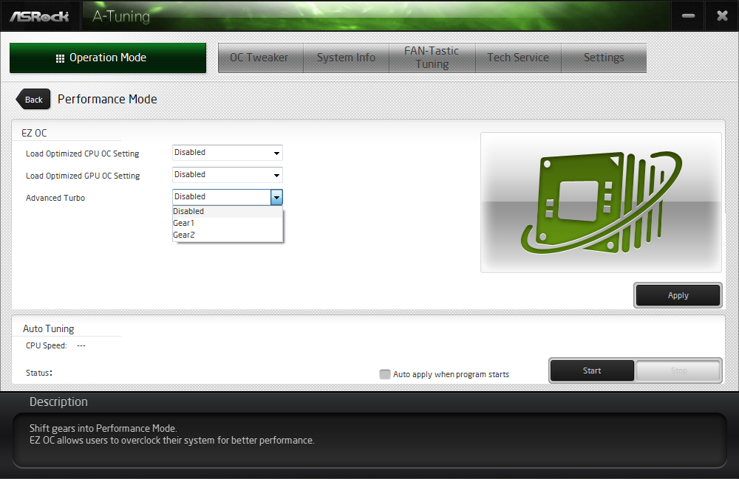This screenshot has width=739, height=479.
Task: Click the Auto Tuning section title
Action: coord(49,329)
